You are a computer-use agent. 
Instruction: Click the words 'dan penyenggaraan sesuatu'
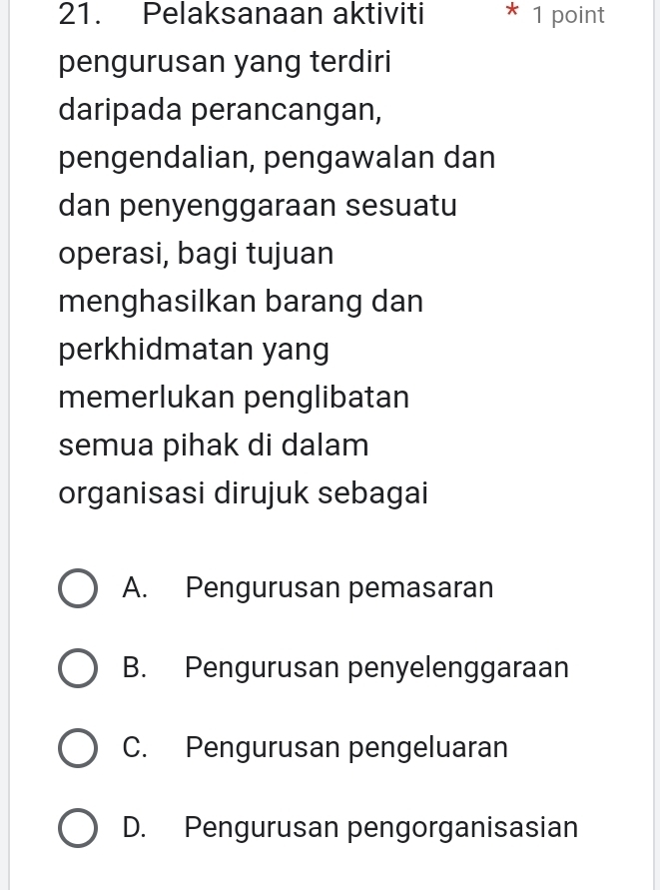click(258, 206)
